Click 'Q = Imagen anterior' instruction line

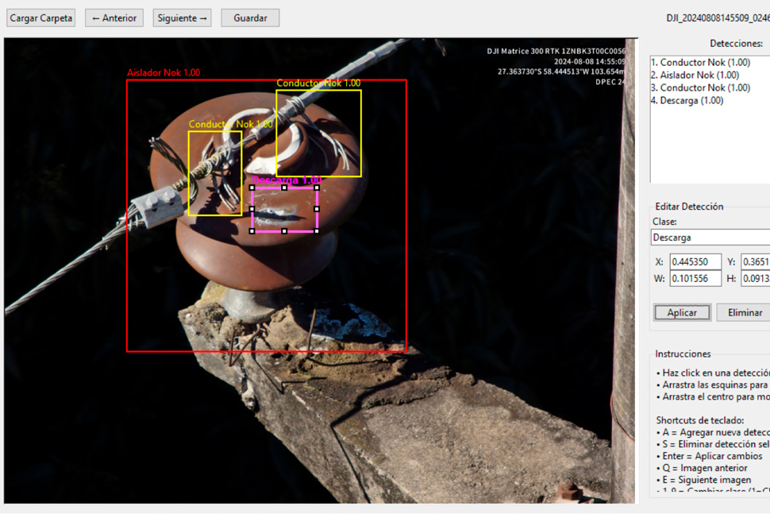pos(702,468)
